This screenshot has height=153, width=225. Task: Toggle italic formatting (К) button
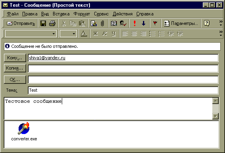pyautogui.click(x=105, y=34)
